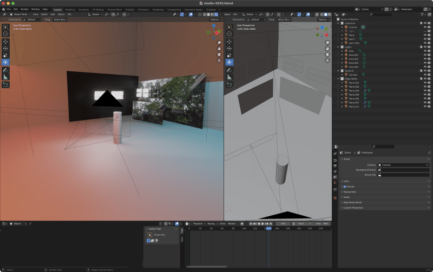Screen dimensions: 433x272
Task: Click Options button in left viewport header
Action: [x=215, y=19]
